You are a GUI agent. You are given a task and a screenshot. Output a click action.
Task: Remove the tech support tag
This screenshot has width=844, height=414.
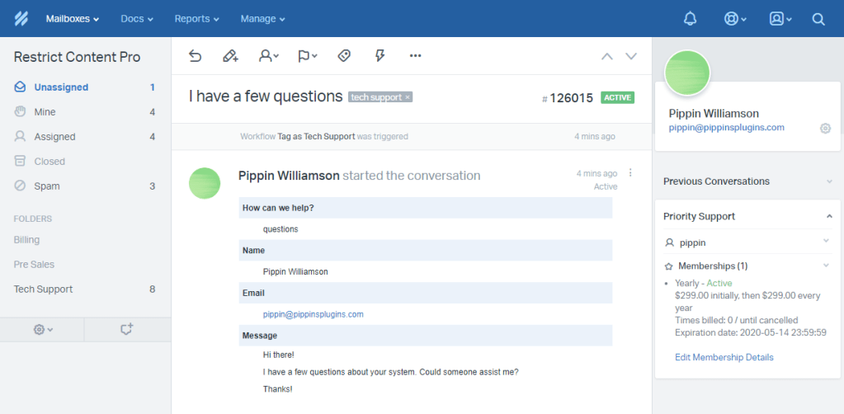tap(408, 97)
